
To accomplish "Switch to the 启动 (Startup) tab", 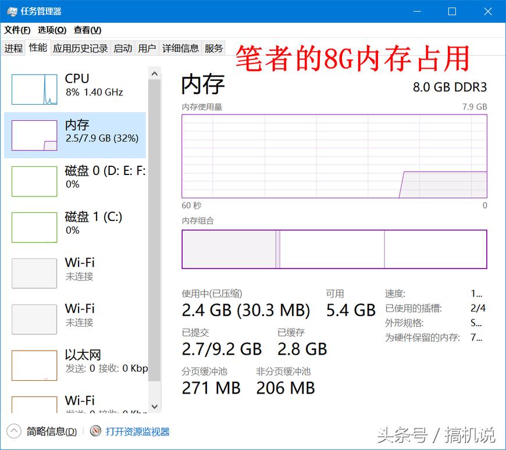I will (x=122, y=48).
